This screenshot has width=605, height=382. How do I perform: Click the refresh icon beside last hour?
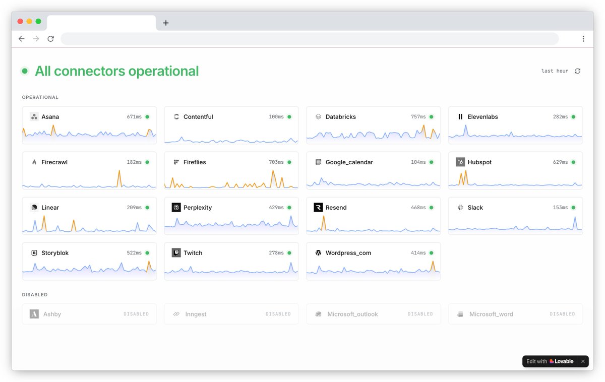[x=578, y=71]
